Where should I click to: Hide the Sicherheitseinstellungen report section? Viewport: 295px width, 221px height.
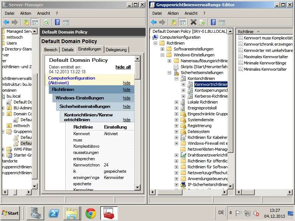coord(126,106)
